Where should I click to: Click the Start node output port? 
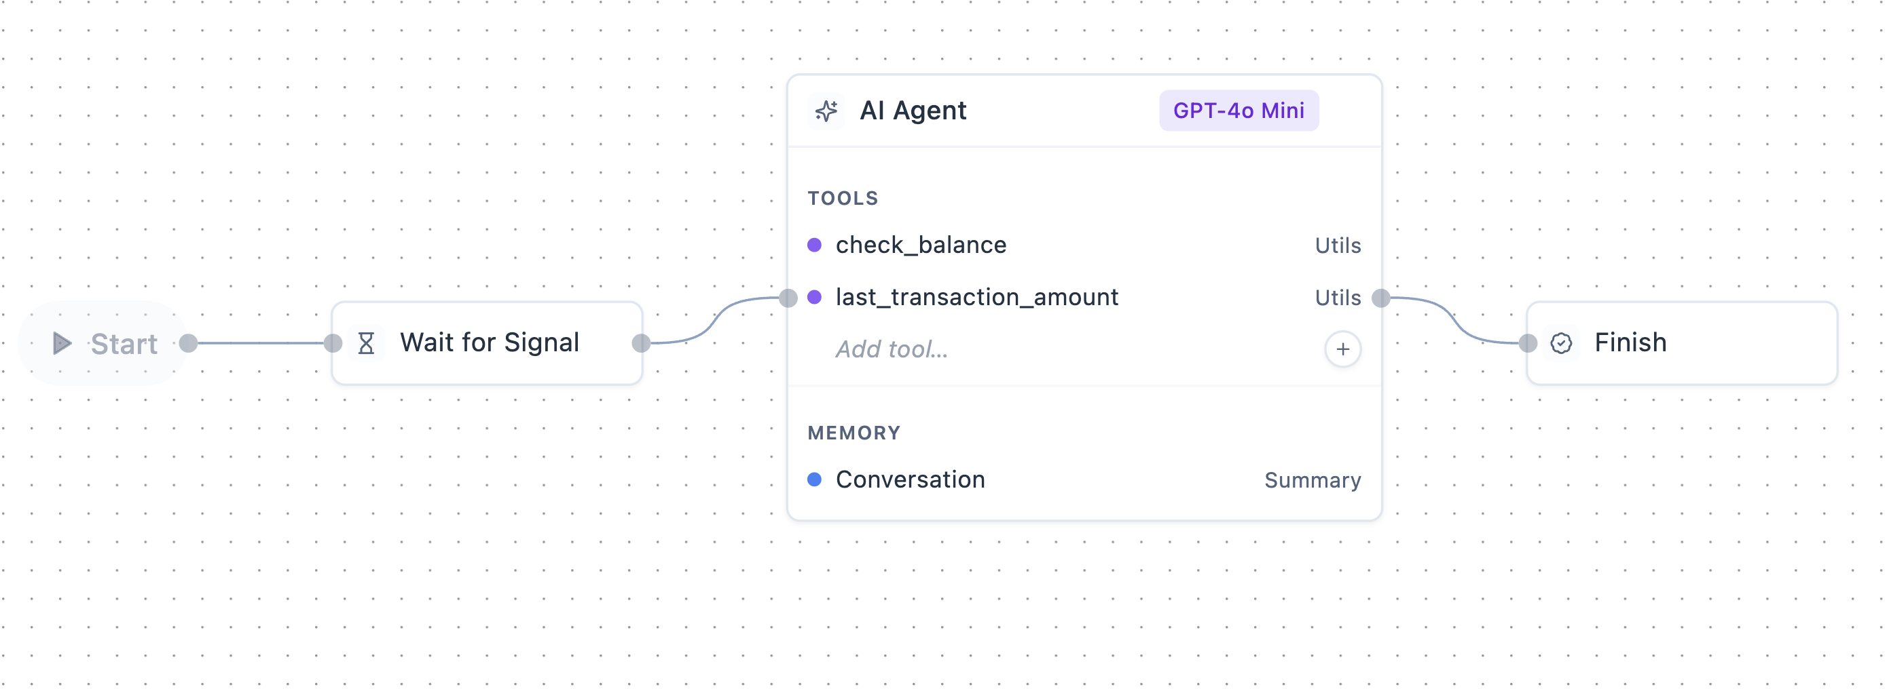pos(190,342)
